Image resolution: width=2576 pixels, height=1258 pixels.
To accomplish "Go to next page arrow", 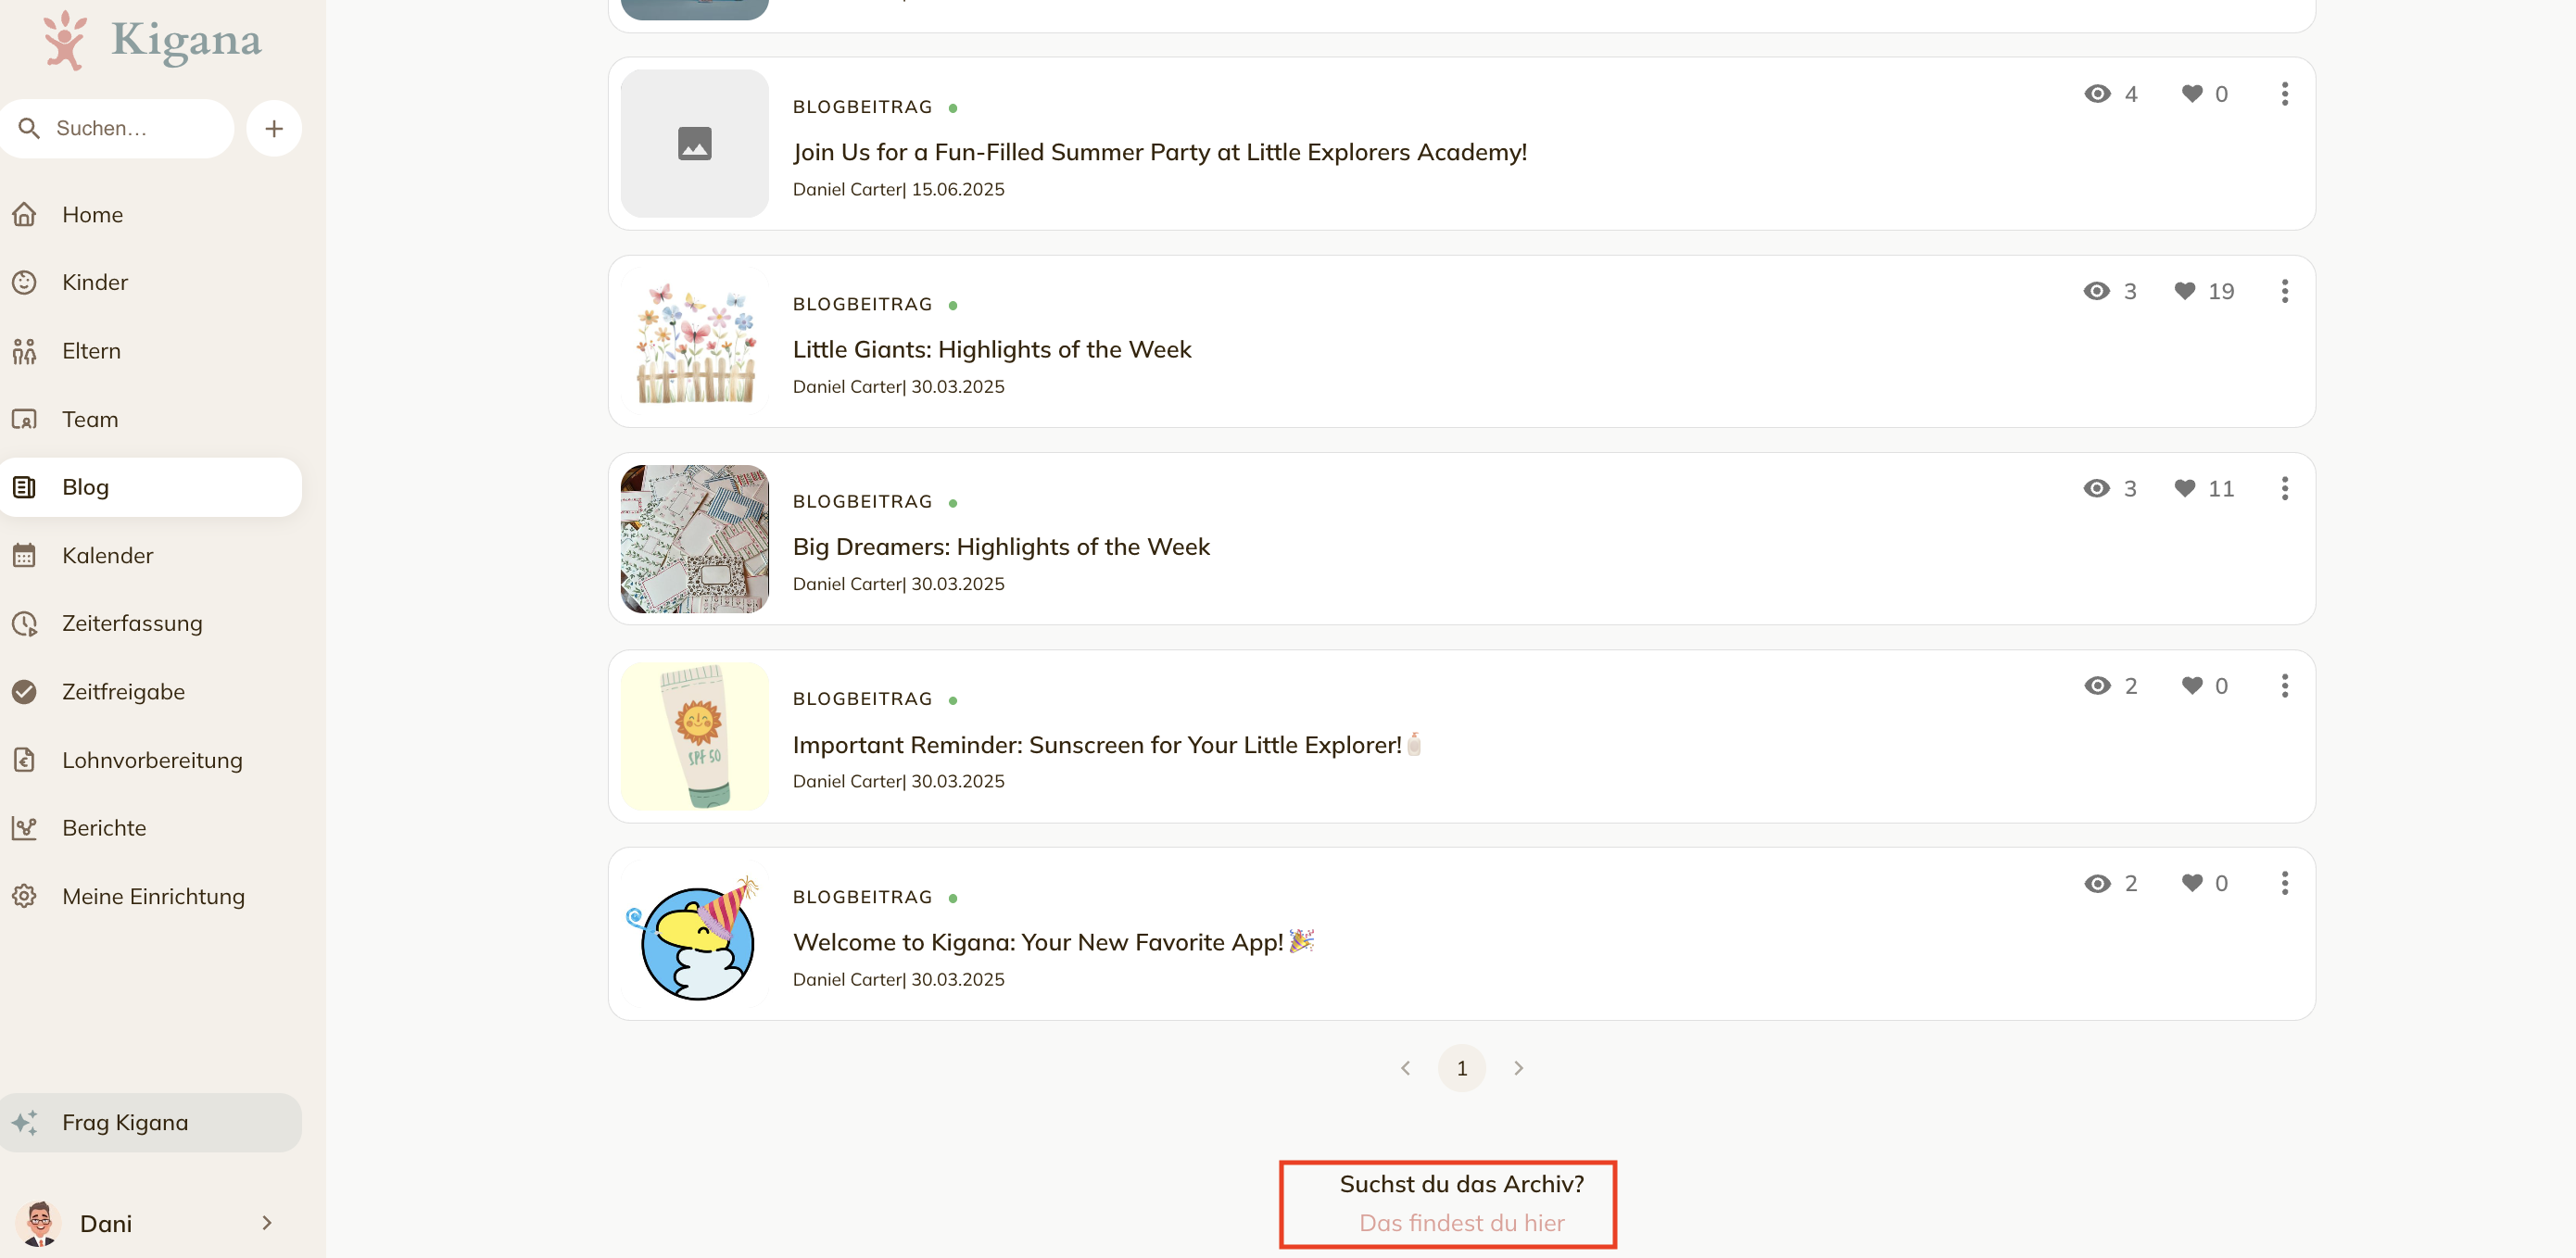I will tap(1518, 1068).
